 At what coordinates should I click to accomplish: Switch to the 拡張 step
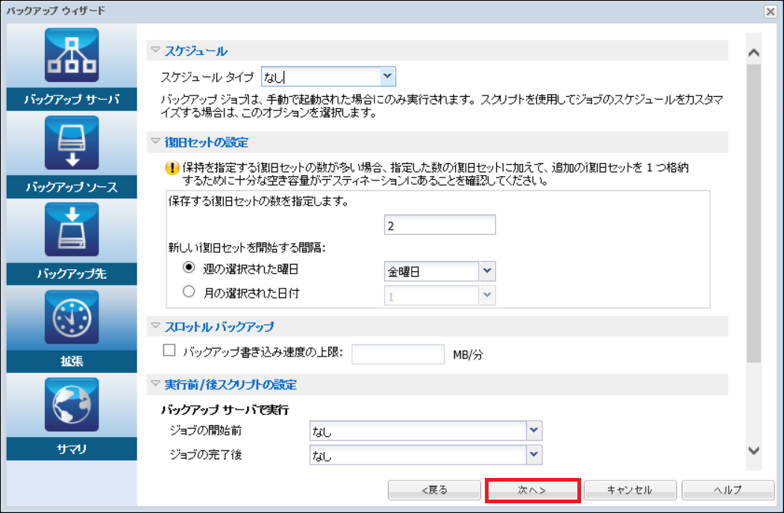click(72, 361)
